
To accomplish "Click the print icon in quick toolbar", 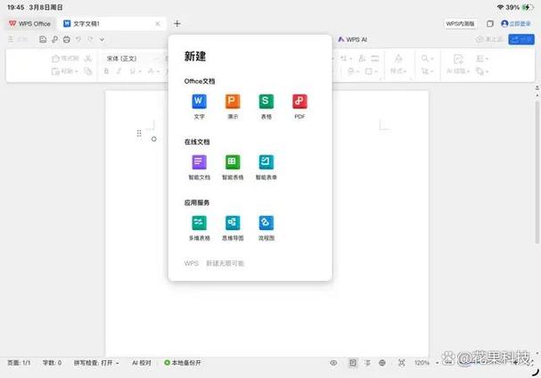I will [x=67, y=39].
